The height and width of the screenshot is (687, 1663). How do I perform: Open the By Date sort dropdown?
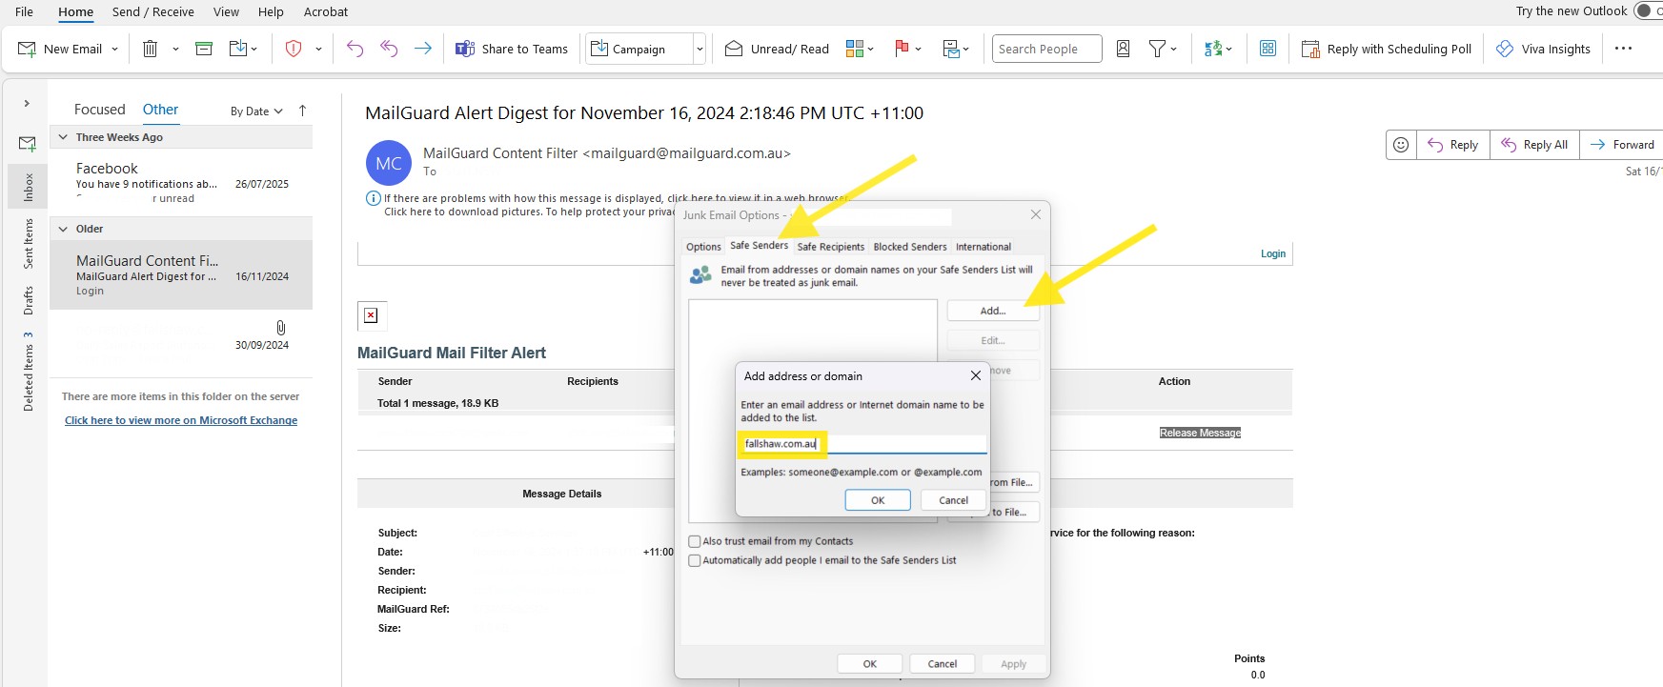[x=256, y=111]
